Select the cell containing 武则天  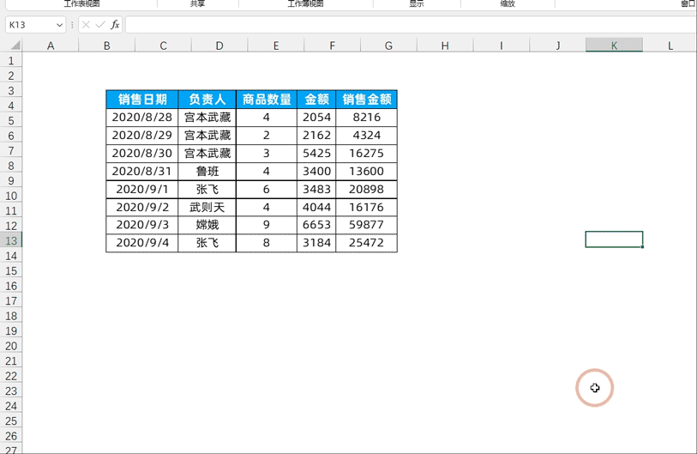click(207, 207)
